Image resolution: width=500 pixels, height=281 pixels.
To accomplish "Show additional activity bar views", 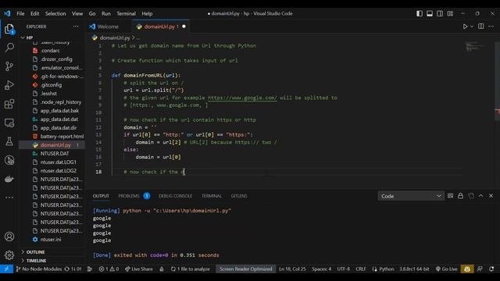I will [9, 197].
